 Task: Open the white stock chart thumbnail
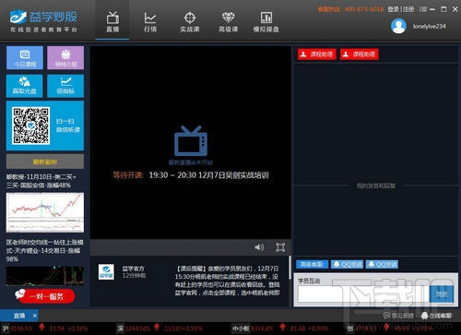pos(45,212)
